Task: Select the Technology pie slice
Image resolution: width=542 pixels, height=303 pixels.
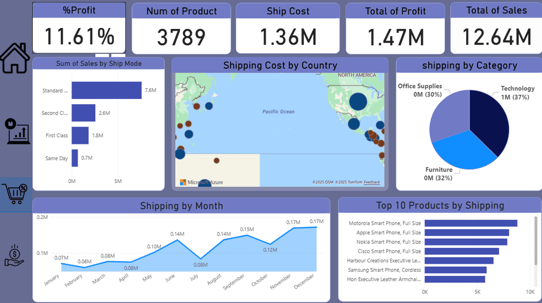Action: click(x=491, y=121)
